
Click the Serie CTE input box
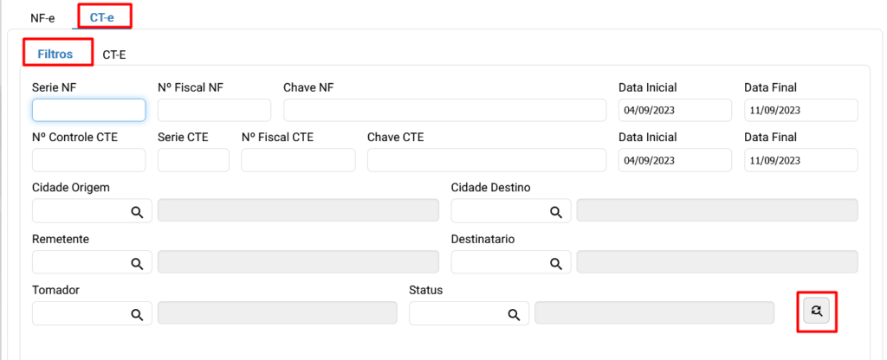click(x=193, y=160)
